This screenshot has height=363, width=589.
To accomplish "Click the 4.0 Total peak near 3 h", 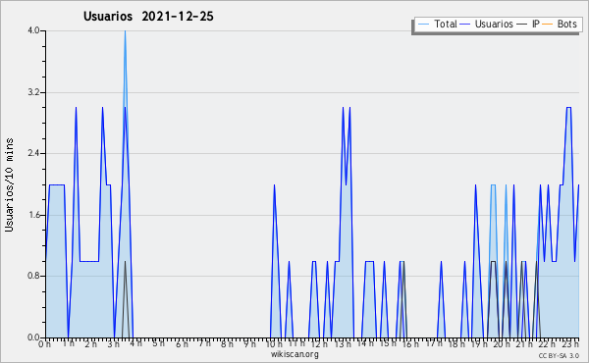I will click(x=125, y=31).
